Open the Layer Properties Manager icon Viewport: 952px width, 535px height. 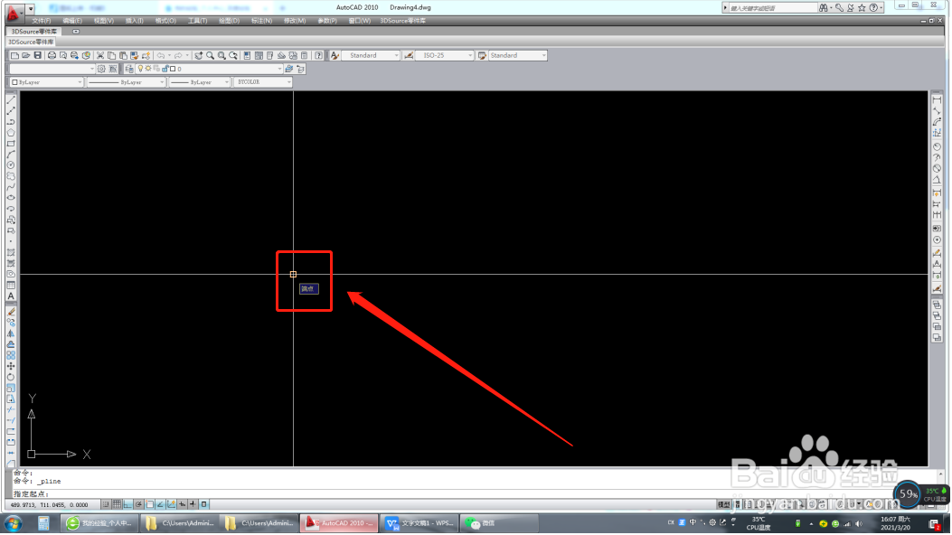pos(128,69)
